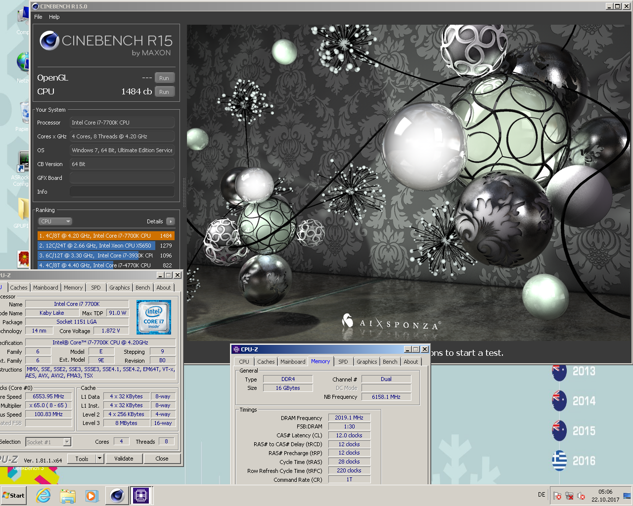Image resolution: width=633 pixels, height=506 pixels.
Task: Open the ASRock Config desktop icon
Action: (22, 168)
